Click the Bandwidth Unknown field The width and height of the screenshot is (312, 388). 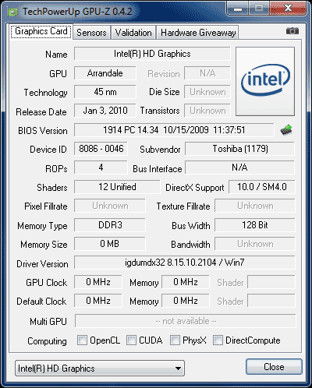point(255,244)
